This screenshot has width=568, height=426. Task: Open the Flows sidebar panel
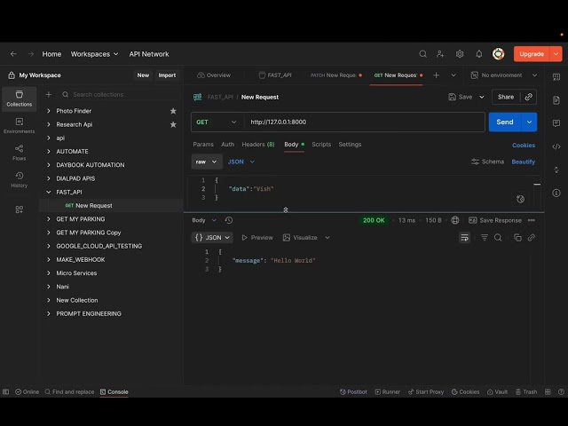20,153
